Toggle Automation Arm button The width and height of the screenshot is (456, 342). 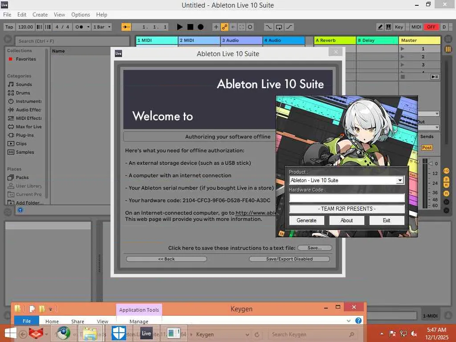[x=224, y=27]
